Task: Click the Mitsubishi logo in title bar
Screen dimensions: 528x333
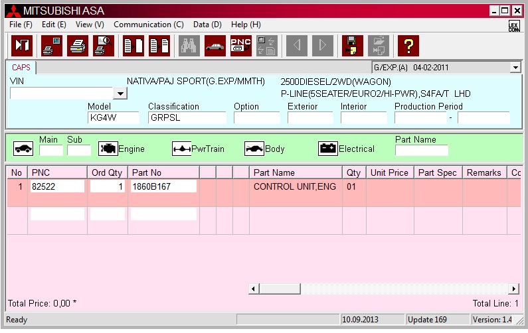Action: (13, 11)
